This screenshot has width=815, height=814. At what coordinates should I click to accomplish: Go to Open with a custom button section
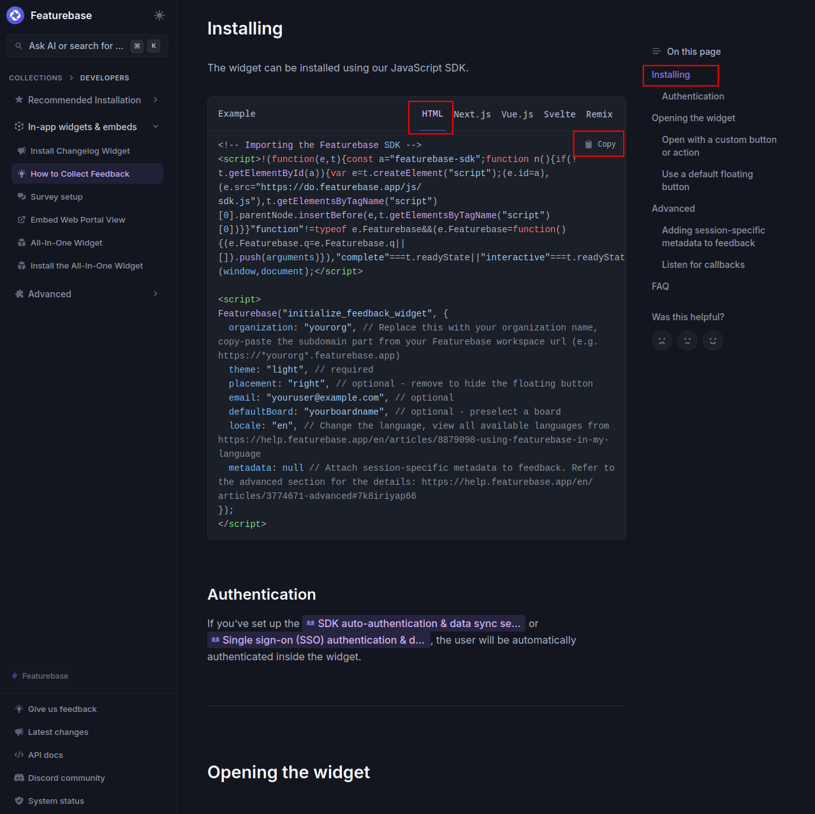719,146
